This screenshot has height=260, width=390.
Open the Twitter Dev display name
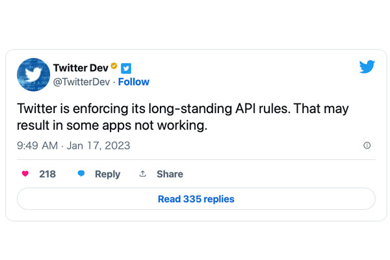click(x=81, y=68)
